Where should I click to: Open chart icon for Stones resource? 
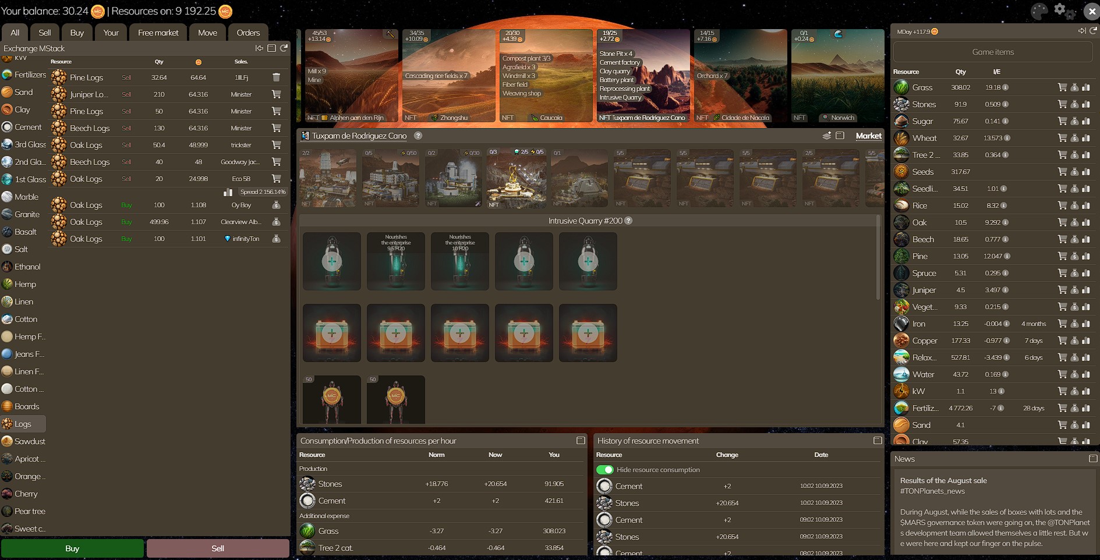coord(1086,104)
